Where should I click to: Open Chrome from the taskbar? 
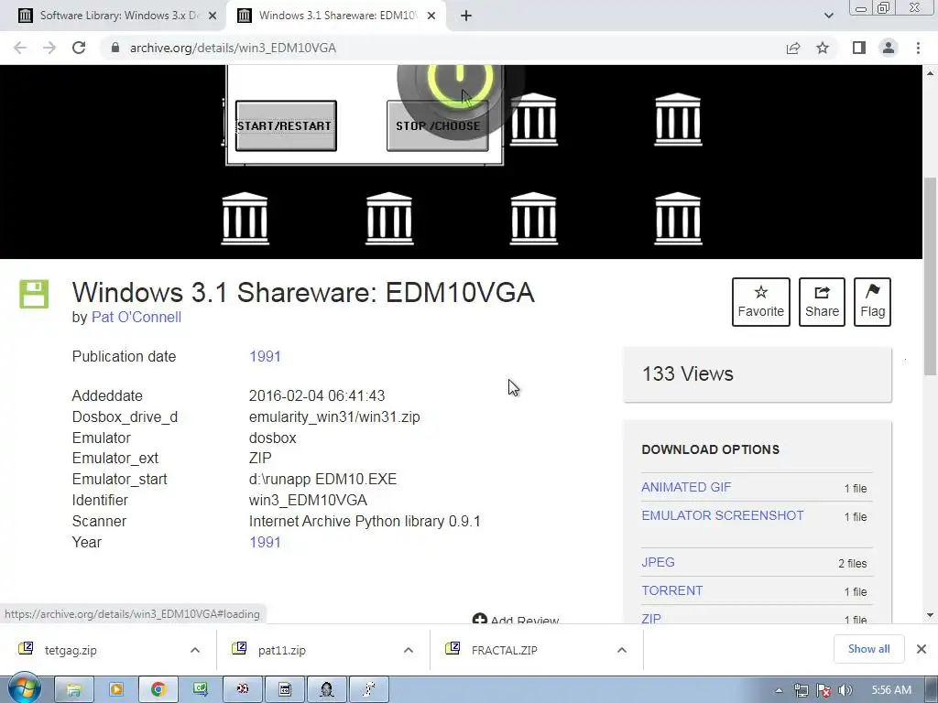click(x=158, y=690)
